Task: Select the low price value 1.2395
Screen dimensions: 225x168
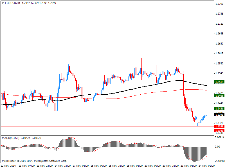Action: click(x=43, y=3)
